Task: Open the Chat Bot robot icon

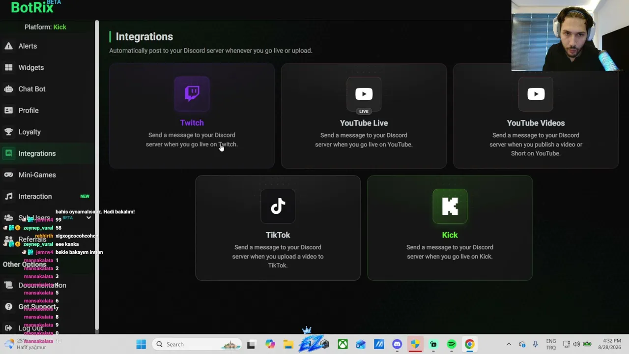Action: [x=8, y=89]
